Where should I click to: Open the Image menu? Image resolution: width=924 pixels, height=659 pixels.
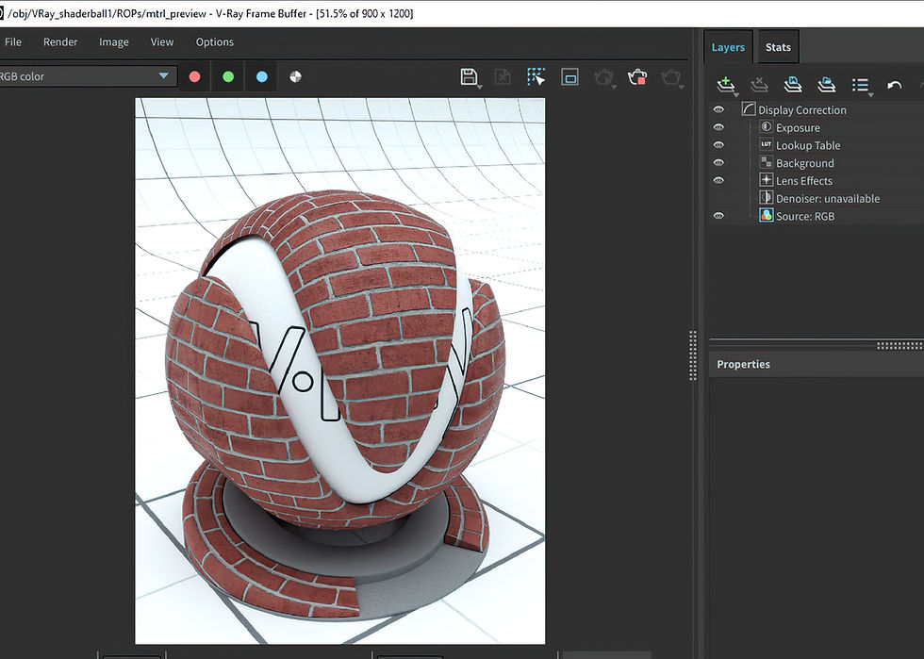pyautogui.click(x=113, y=41)
